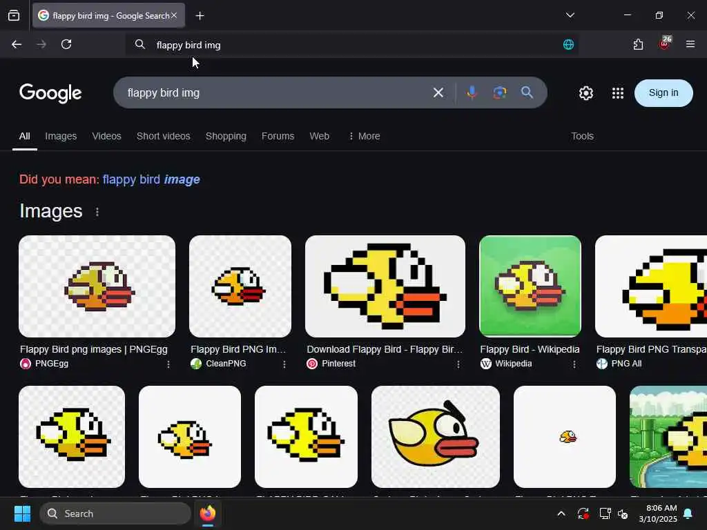Open the notification bell in taskbar
The image size is (707, 530).
(688, 513)
